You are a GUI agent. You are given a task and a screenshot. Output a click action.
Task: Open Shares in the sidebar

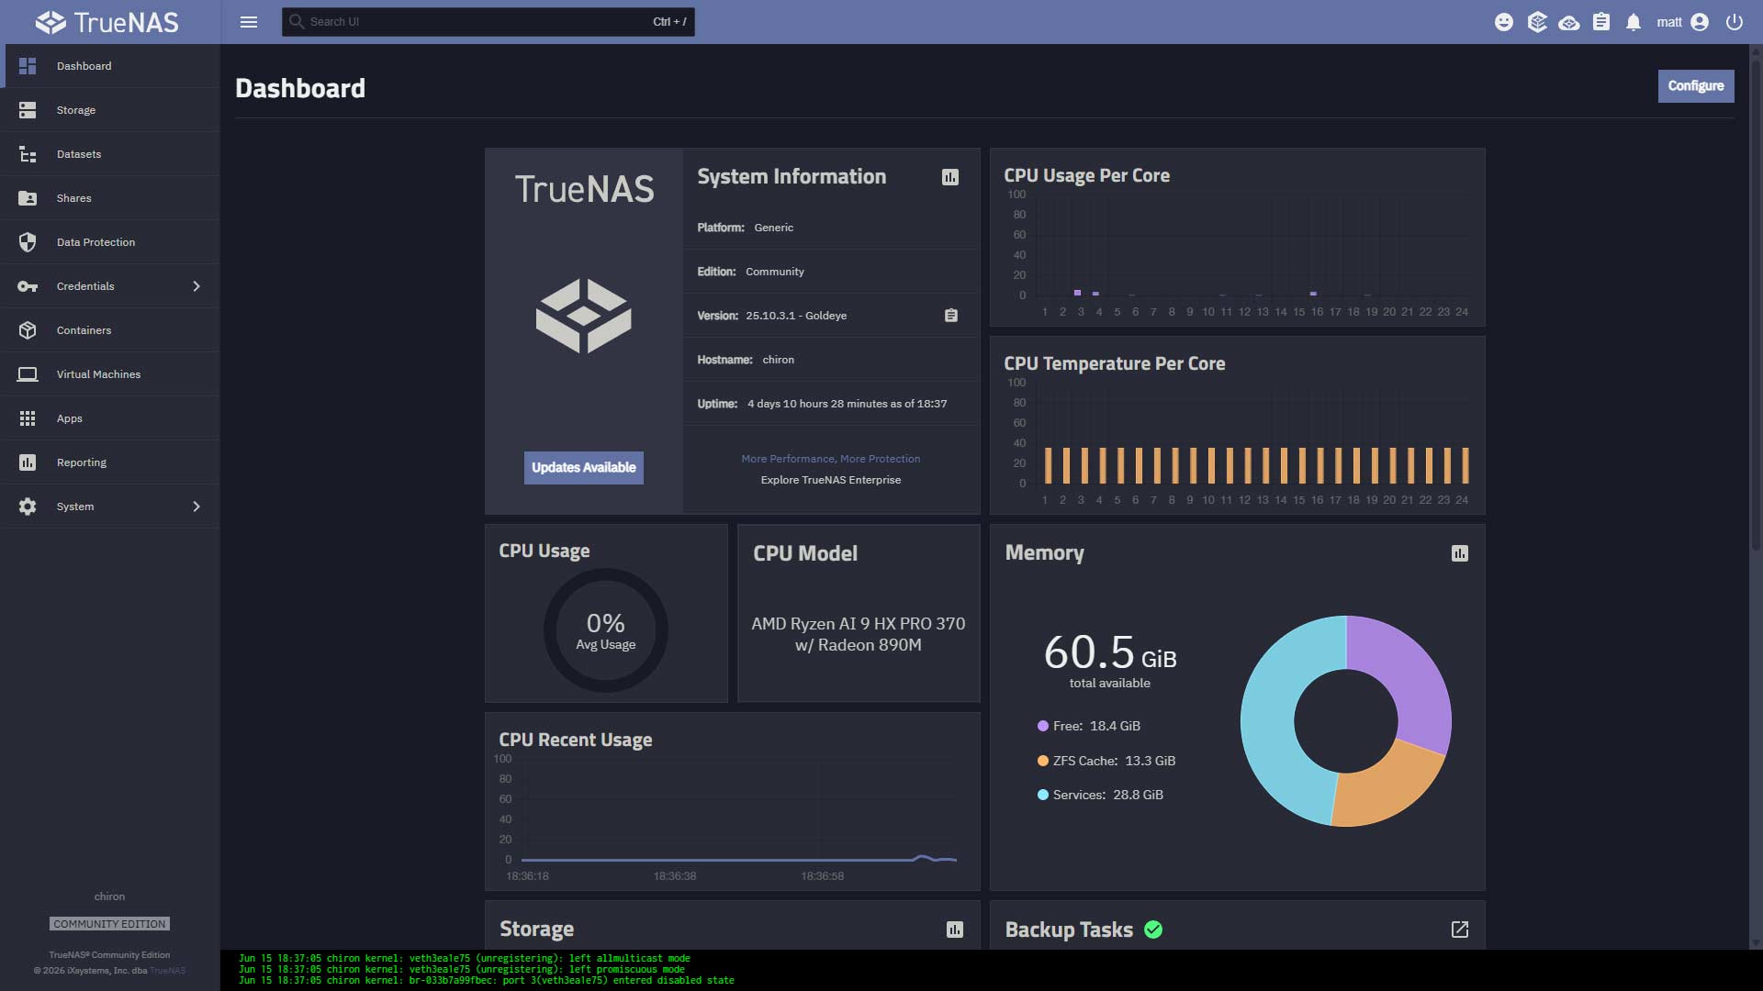(110, 198)
